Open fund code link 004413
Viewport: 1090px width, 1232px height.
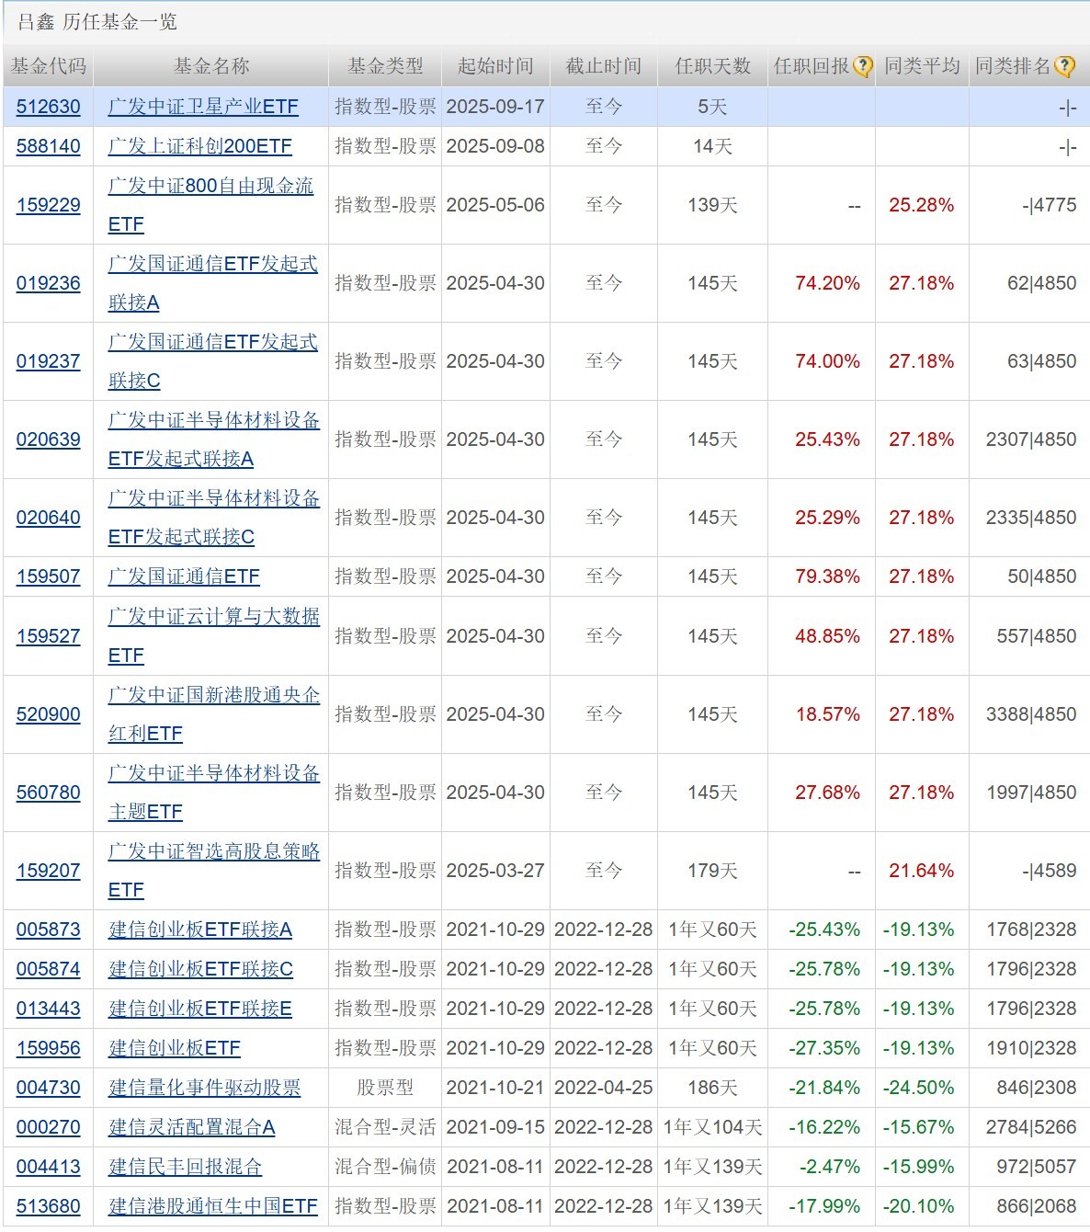(49, 1167)
